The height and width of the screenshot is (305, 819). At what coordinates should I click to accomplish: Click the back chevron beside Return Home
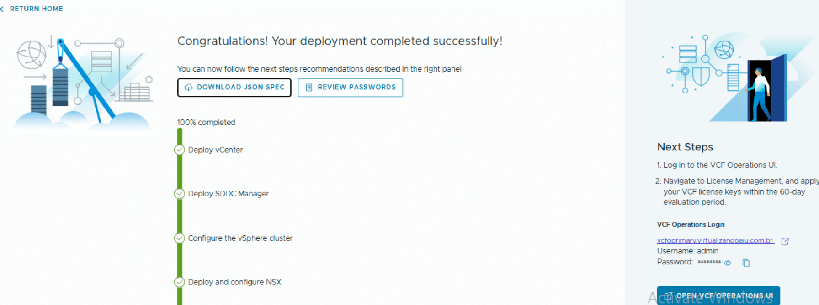(2, 9)
